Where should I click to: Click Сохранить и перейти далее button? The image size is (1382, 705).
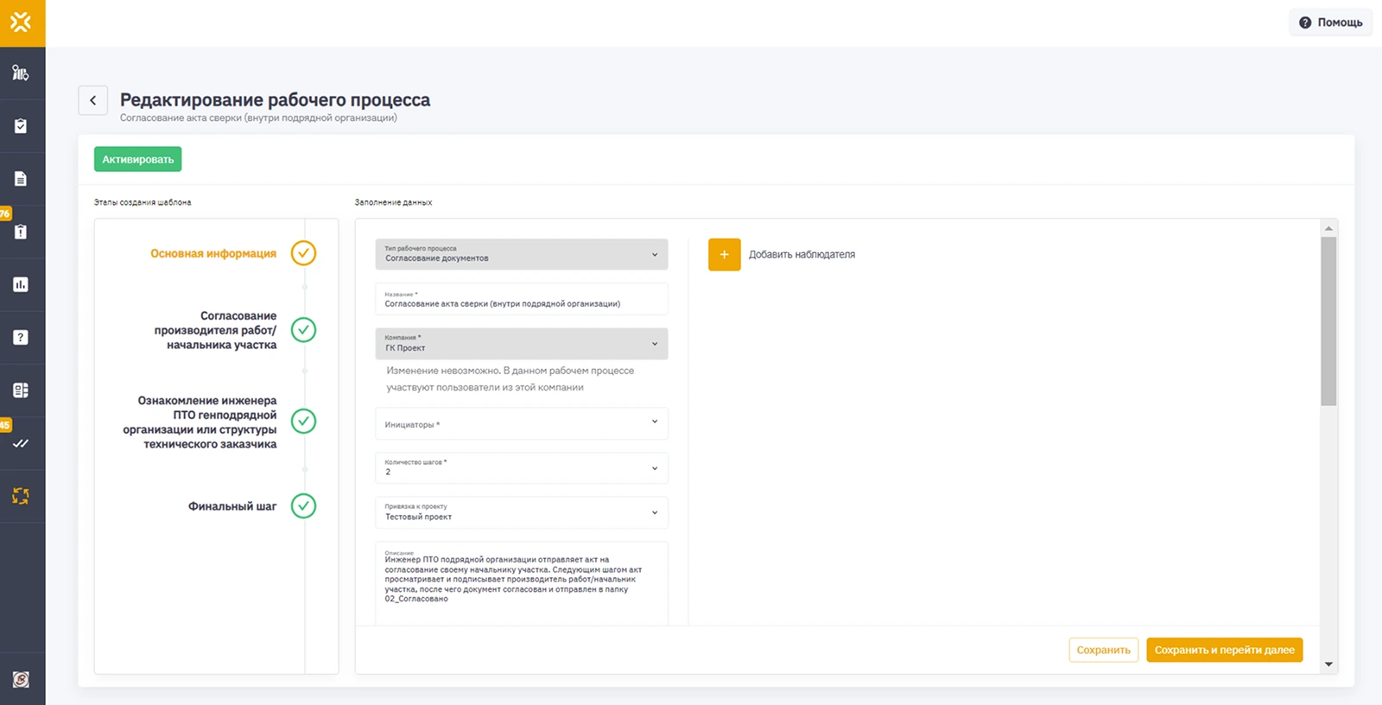1224,650
